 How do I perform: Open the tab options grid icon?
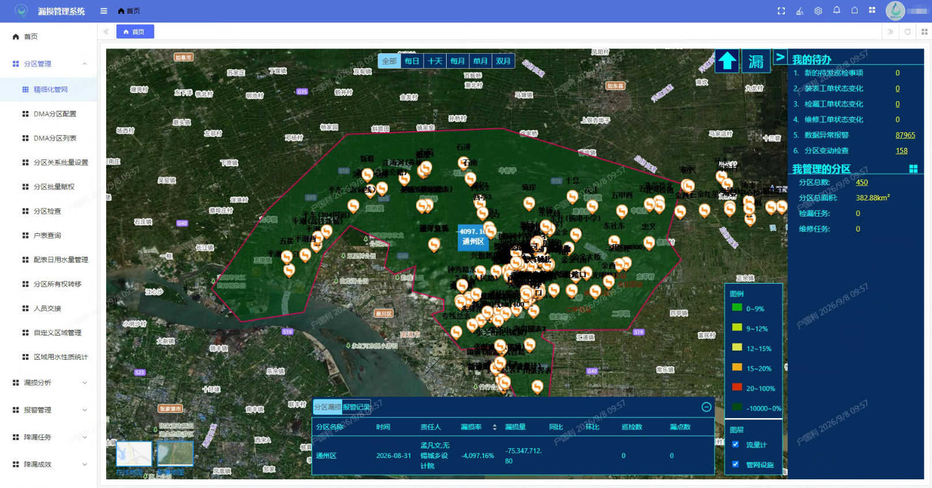[x=924, y=32]
